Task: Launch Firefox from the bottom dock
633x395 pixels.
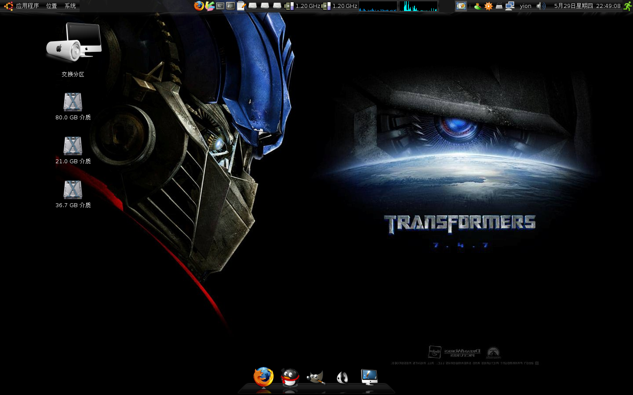Action: pyautogui.click(x=263, y=377)
